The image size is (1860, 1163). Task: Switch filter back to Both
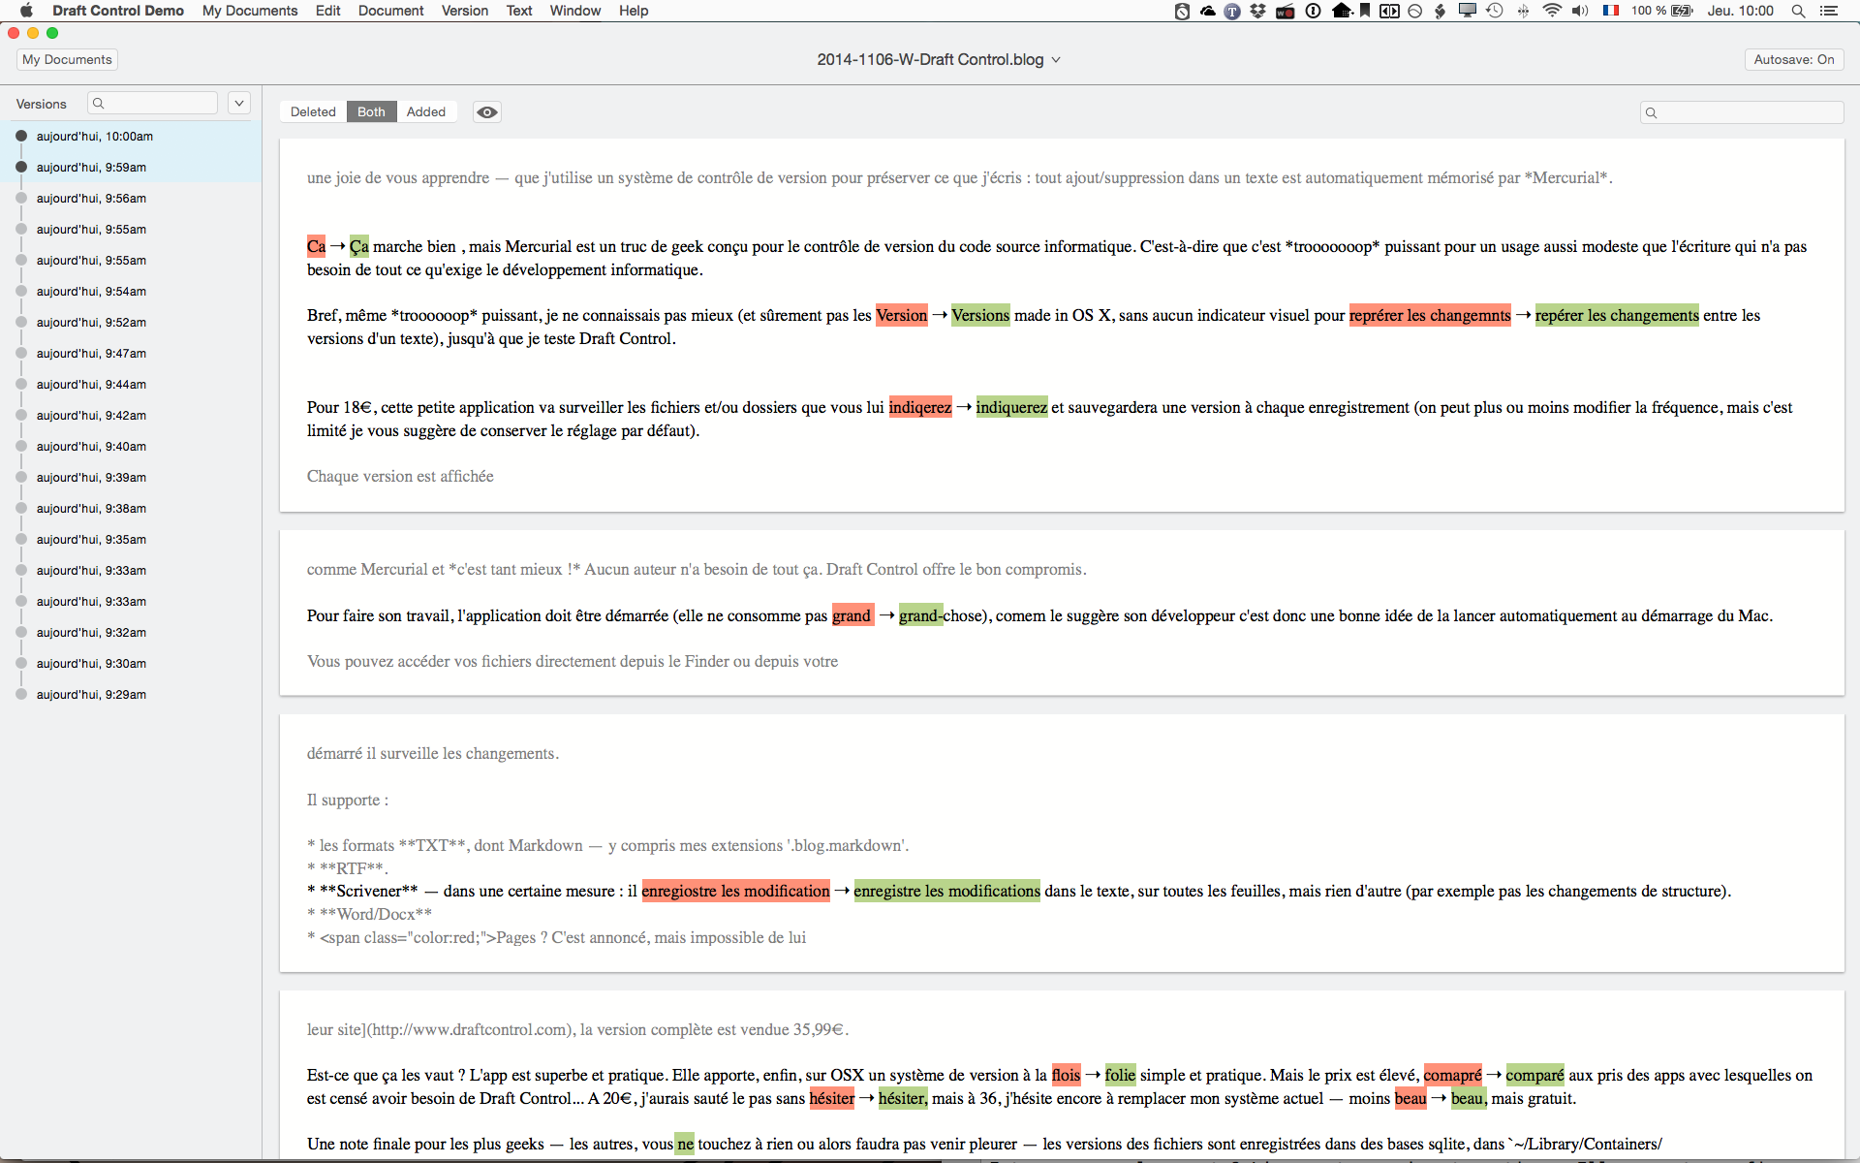[371, 111]
